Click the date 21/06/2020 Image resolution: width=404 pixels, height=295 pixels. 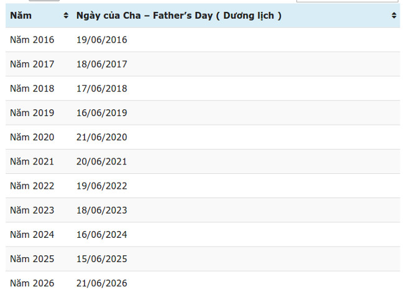101,137
